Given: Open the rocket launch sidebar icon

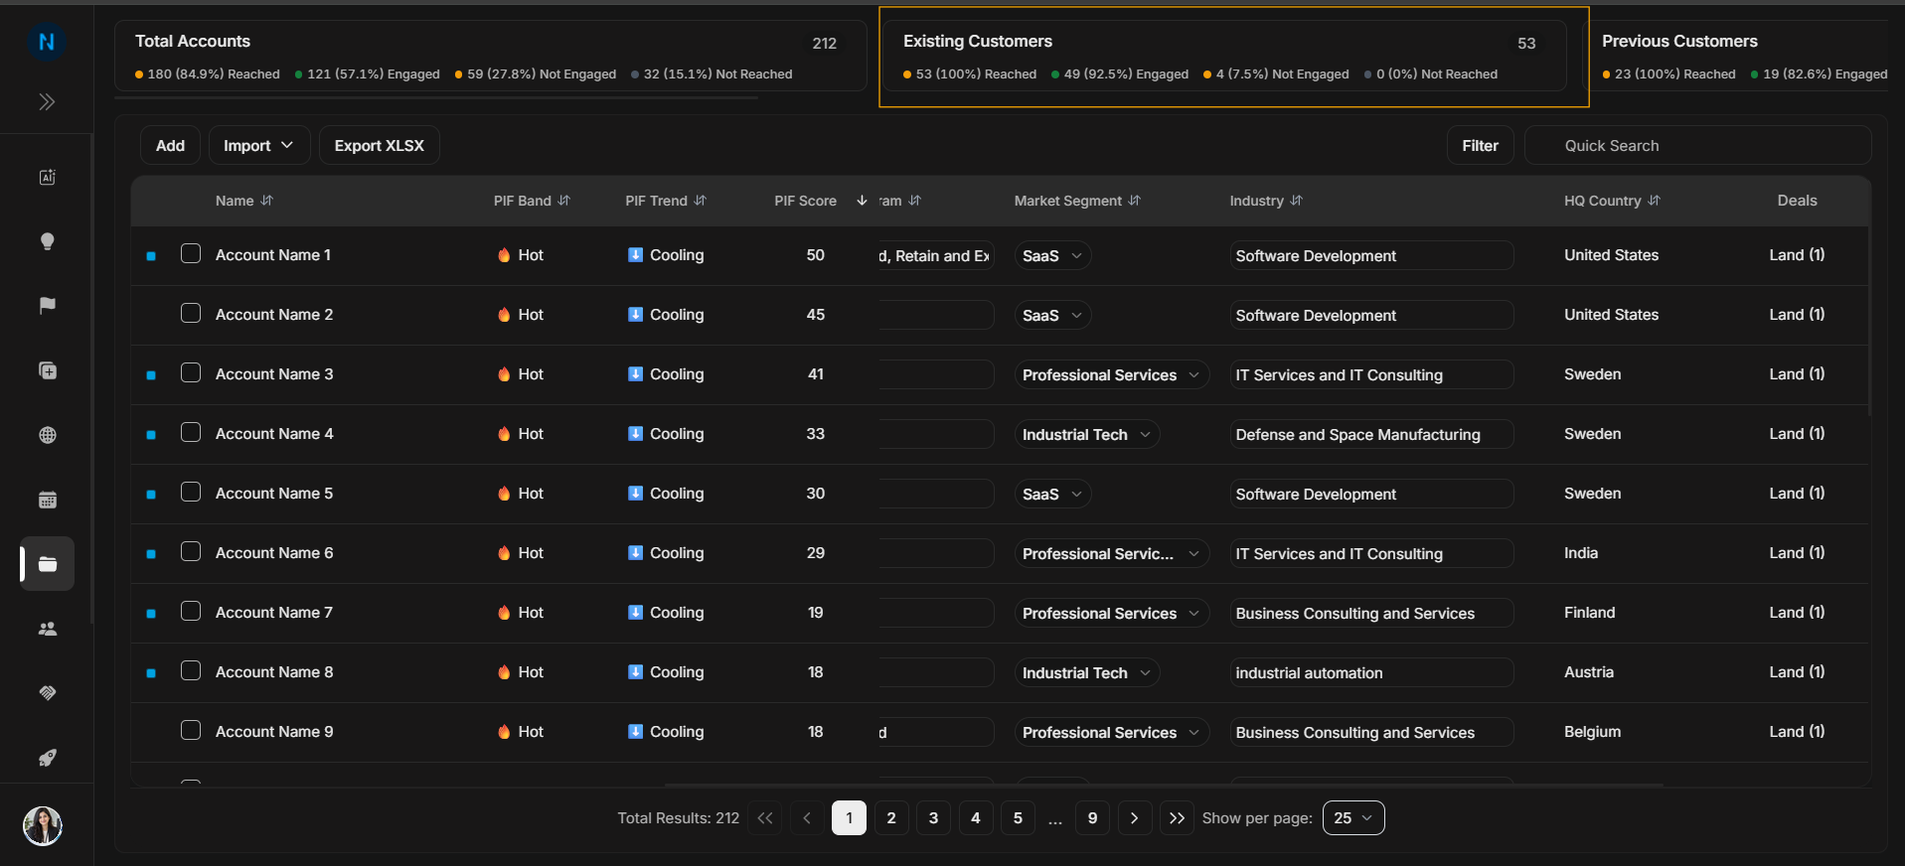Looking at the screenshot, I should [x=47, y=758].
